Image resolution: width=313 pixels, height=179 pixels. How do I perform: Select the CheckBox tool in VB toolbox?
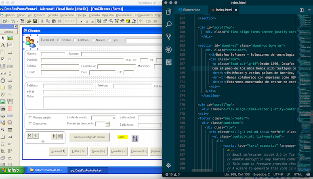(3, 59)
